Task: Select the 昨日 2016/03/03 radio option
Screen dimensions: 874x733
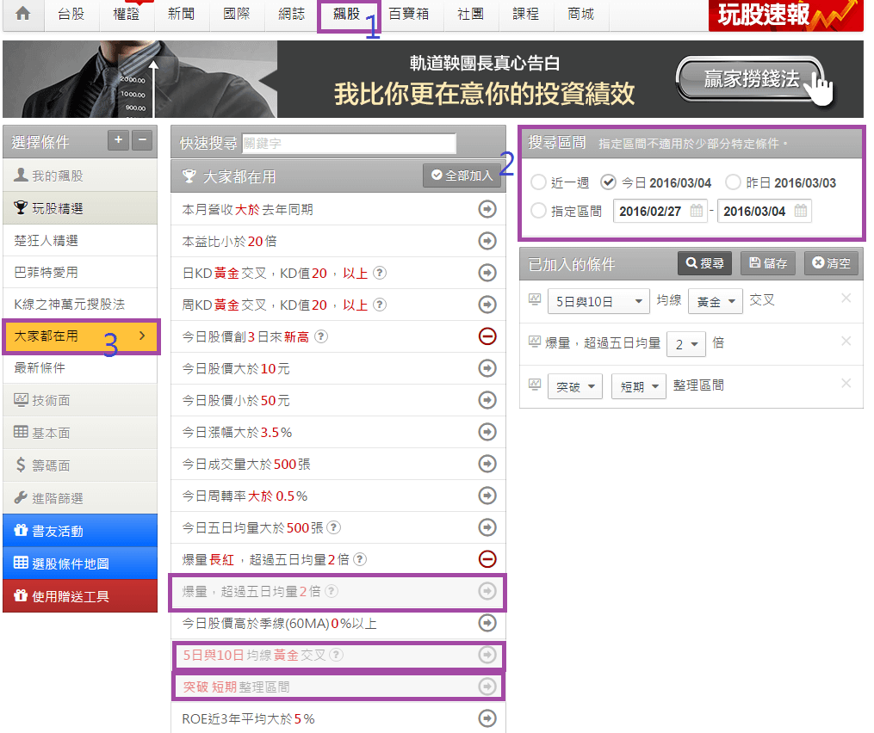Action: coord(733,182)
